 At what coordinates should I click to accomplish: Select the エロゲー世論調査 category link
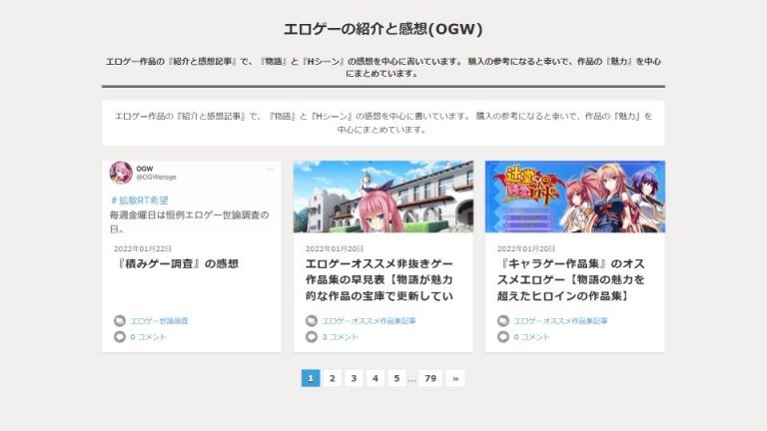pyautogui.click(x=159, y=321)
